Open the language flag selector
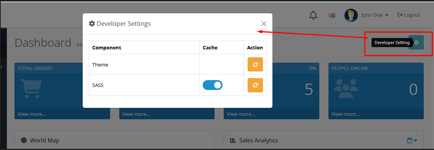This screenshot has width=434, height=150. point(332,16)
